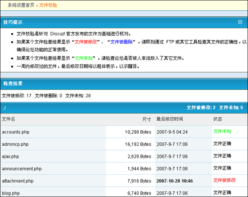
Task: Open the 系统设置首页 breadcrumb link
Action: point(21,5)
